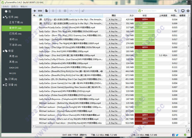Click the green status bar of the Alejandro row
This screenshot has height=138, width=192.
[x=145, y=63]
